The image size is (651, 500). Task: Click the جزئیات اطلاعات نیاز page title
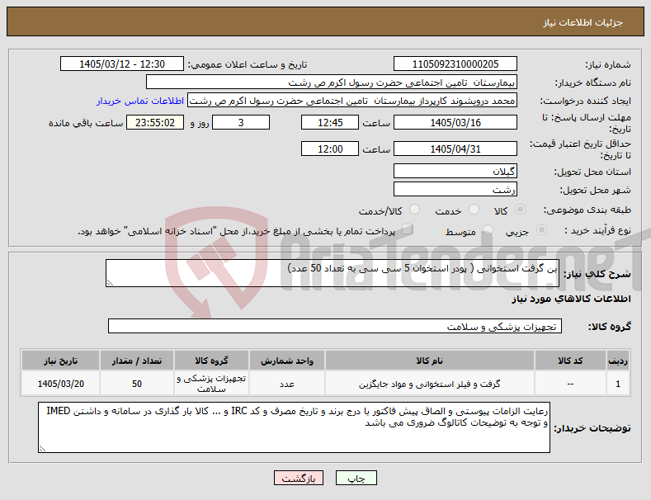pyautogui.click(x=583, y=22)
